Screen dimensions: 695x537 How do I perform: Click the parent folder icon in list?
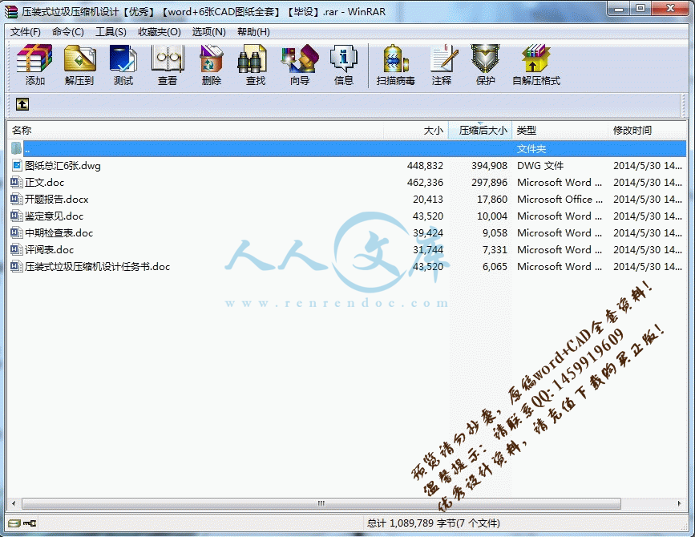pos(16,148)
